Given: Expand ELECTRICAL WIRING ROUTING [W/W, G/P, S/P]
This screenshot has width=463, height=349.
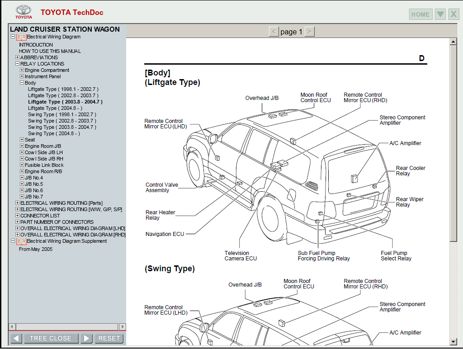Looking at the screenshot, I should [x=18, y=209].
